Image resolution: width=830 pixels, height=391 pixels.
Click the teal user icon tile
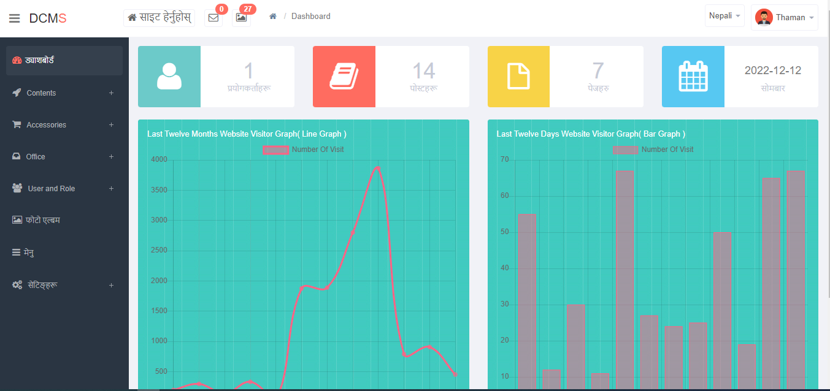tap(169, 77)
